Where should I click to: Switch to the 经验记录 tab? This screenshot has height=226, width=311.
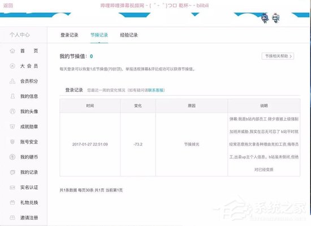[129, 35]
